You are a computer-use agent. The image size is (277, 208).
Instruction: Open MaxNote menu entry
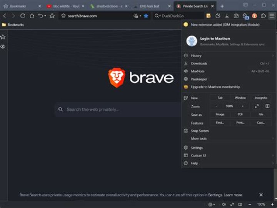229,71
